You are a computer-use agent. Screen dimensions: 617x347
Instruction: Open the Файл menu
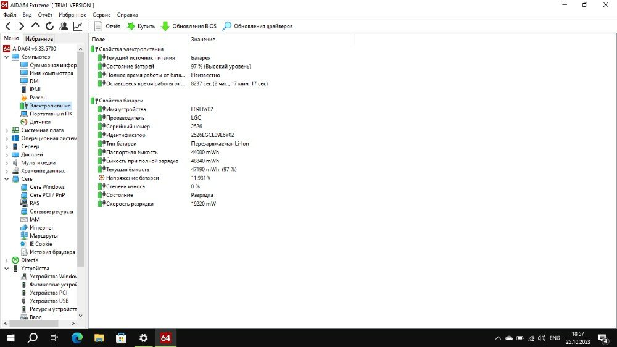[x=10, y=15]
